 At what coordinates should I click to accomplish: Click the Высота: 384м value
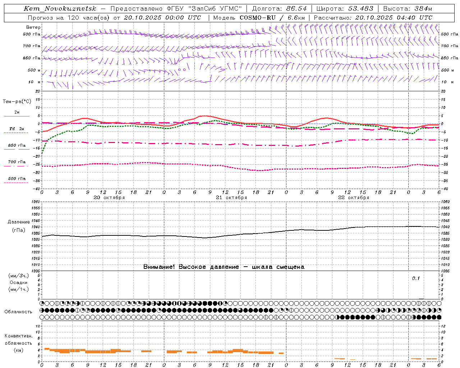click(408, 9)
